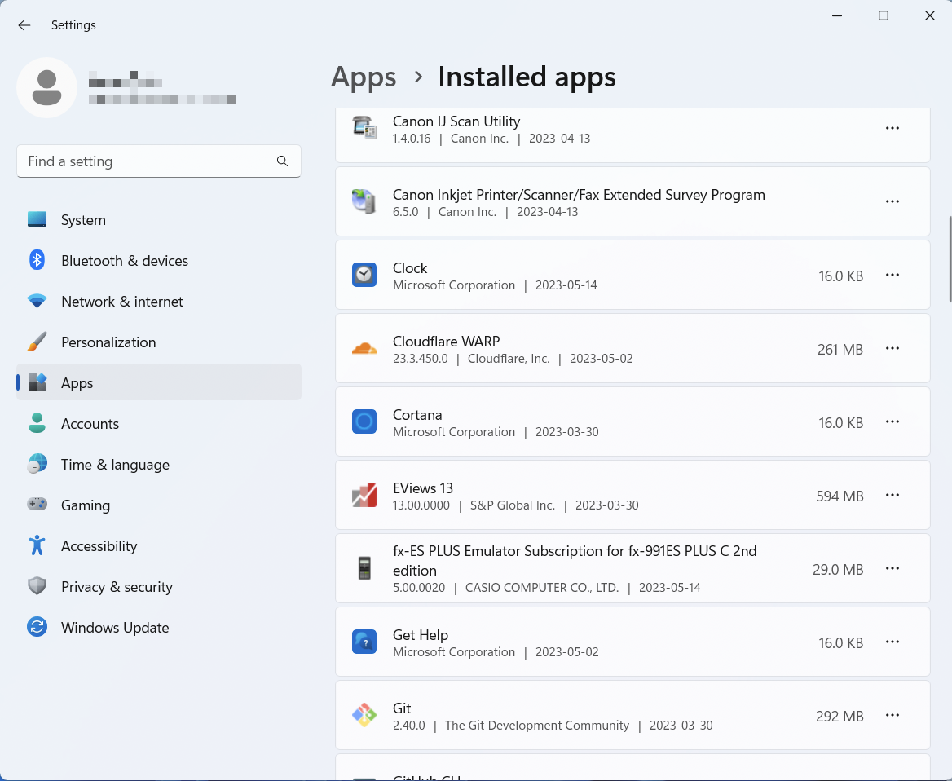Click the Canon IJ Scan Utility name
The width and height of the screenshot is (952, 781).
(456, 121)
